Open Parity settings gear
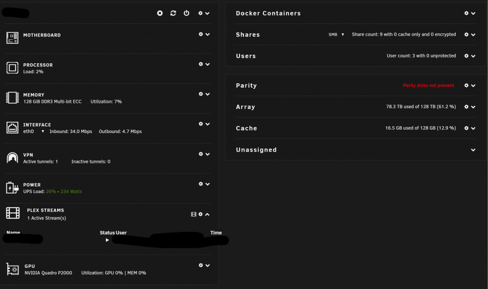Screen dimensions: 488x289 tap(466, 85)
